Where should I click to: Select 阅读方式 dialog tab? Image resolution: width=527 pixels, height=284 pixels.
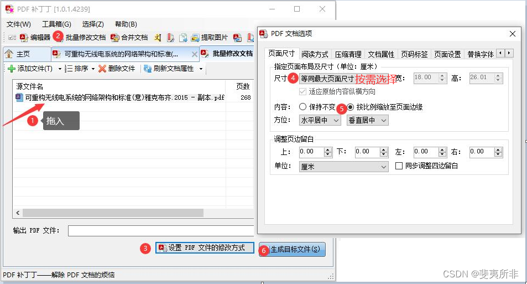click(315, 54)
